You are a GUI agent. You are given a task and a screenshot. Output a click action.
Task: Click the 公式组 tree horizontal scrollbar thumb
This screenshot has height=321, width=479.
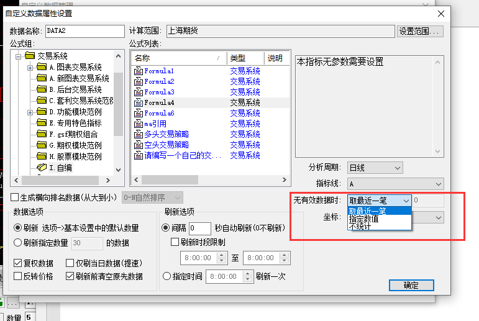coord(60,181)
